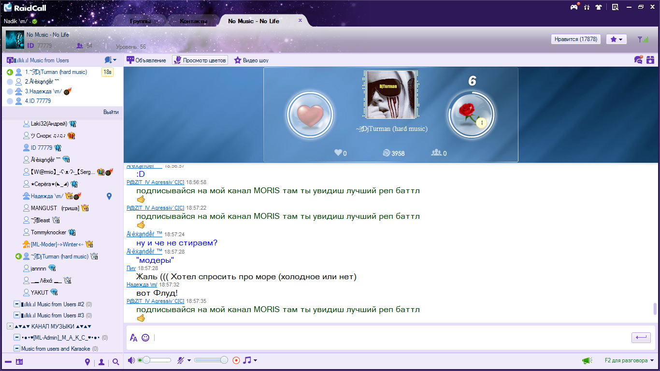The width and height of the screenshot is (660, 371).
Task: Open the Видео шоу feature
Action: [251, 60]
